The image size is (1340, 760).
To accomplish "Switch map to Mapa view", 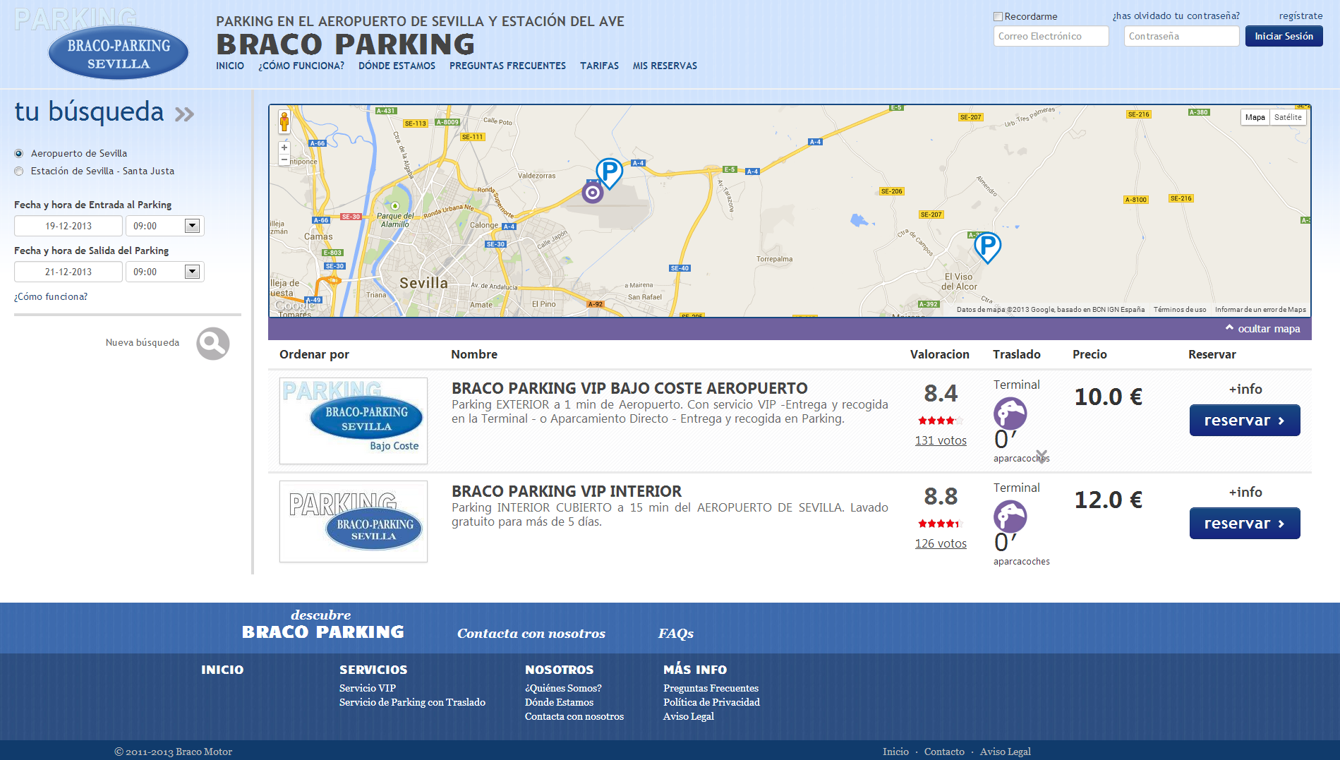I will tap(1255, 117).
